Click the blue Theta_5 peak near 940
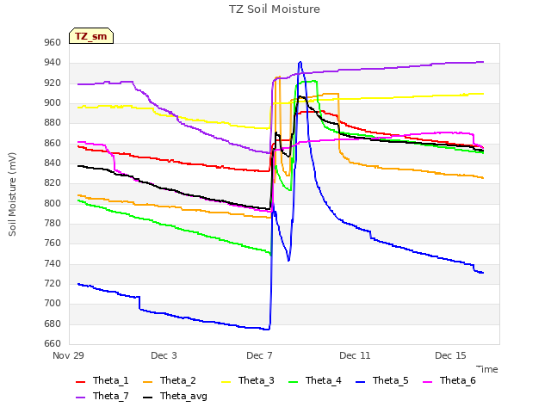Image resolution: width=551 pixels, height=413 pixels. [300, 62]
